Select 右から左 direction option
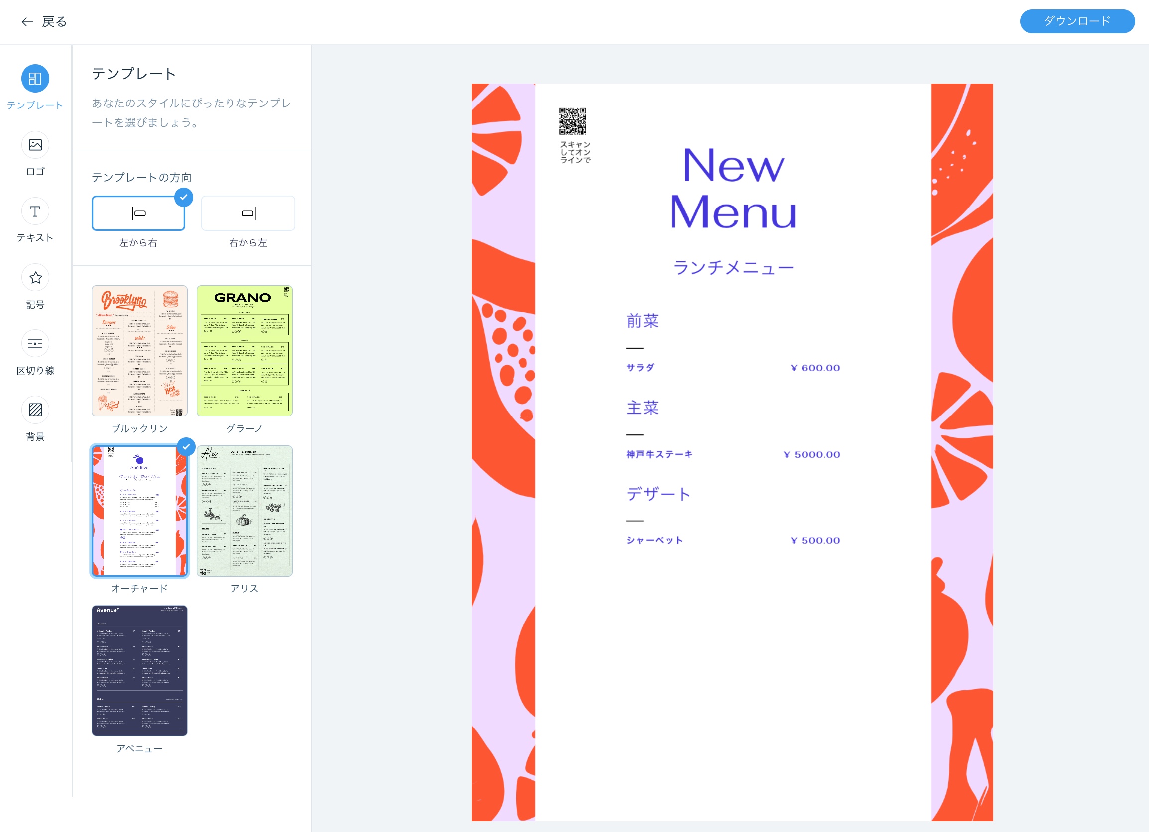This screenshot has width=1149, height=832. click(248, 213)
